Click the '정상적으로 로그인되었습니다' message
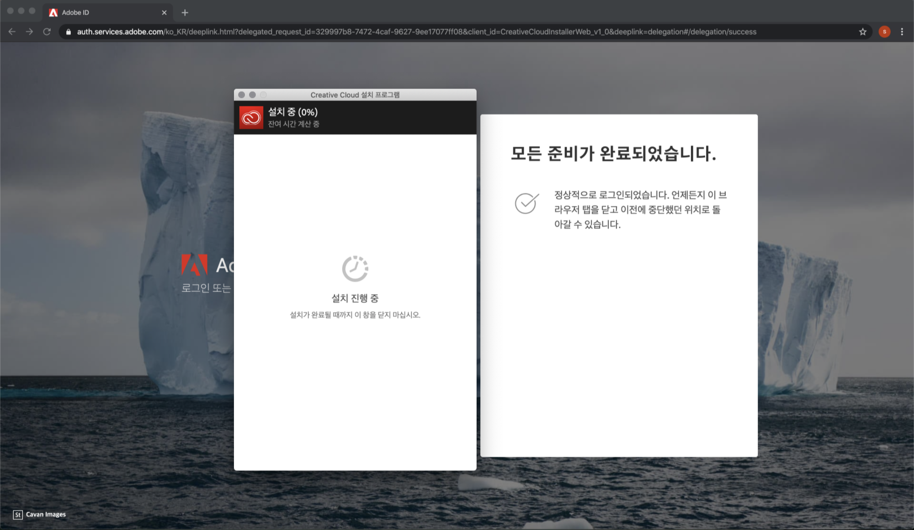The height and width of the screenshot is (530, 914). click(x=640, y=209)
